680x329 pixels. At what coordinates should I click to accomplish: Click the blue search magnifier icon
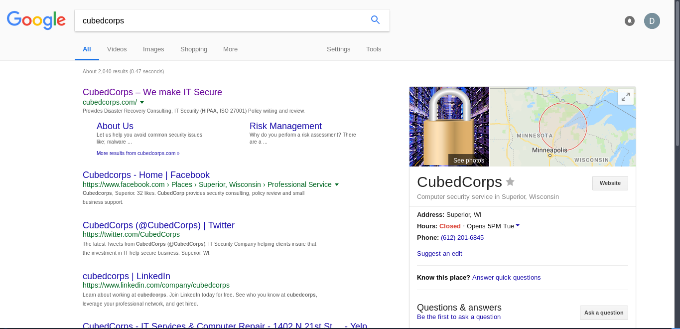pos(376,20)
